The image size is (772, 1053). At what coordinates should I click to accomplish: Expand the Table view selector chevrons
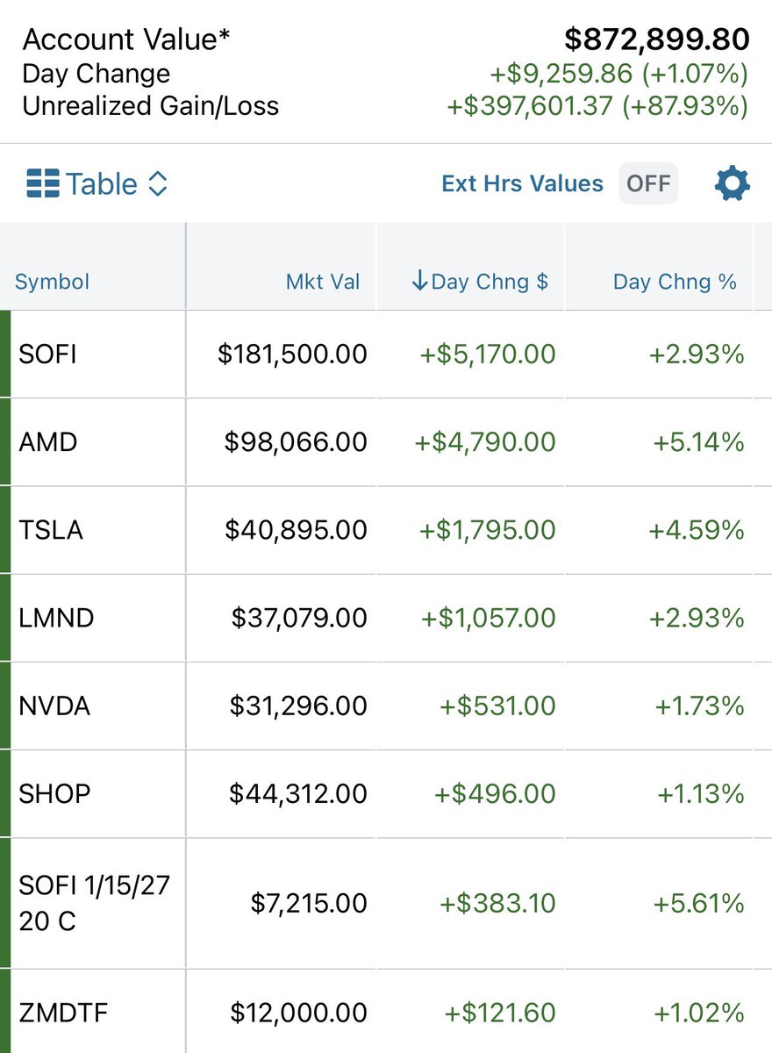click(157, 184)
